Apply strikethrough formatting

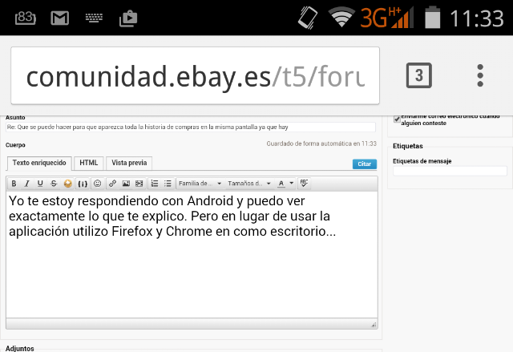[x=54, y=184]
